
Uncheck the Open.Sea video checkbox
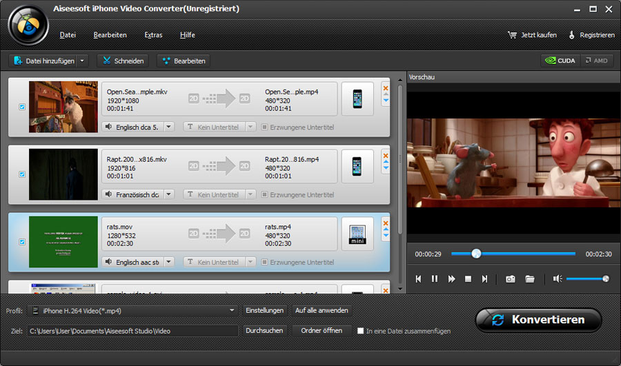coord(22,107)
